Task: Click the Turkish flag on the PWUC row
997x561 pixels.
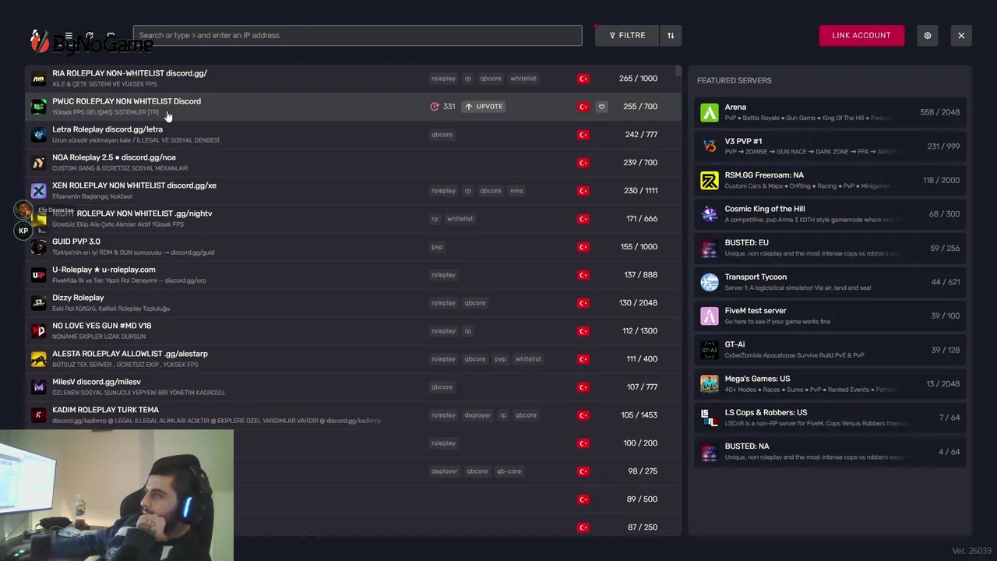Action: pyautogui.click(x=583, y=107)
